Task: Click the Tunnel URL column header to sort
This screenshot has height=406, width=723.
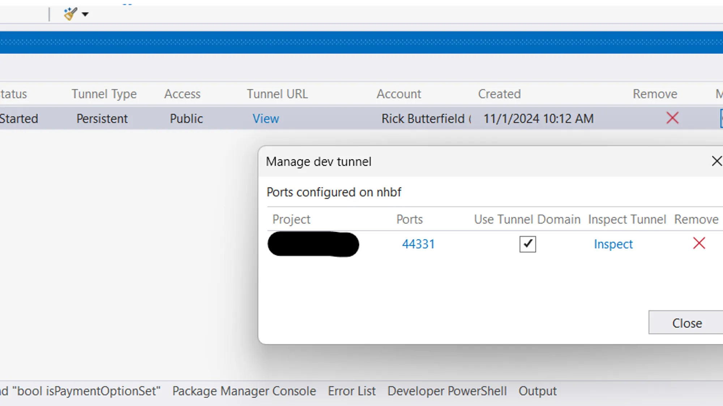Action: coord(277,94)
